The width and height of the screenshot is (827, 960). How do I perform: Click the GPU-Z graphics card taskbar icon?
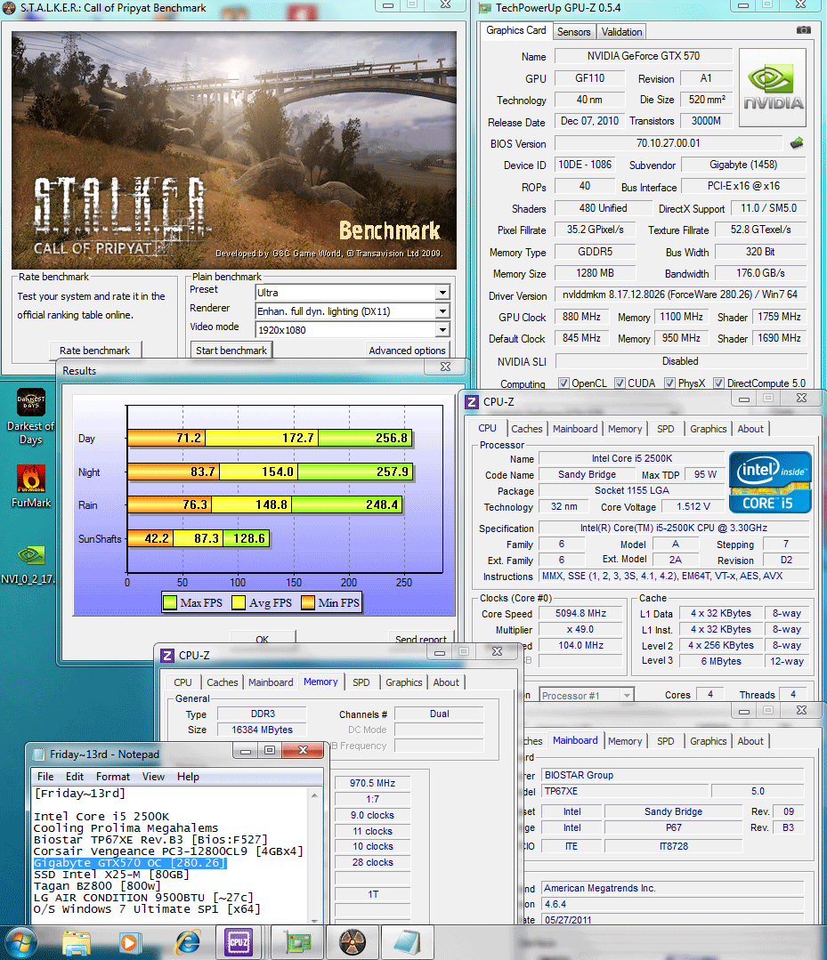(x=298, y=942)
